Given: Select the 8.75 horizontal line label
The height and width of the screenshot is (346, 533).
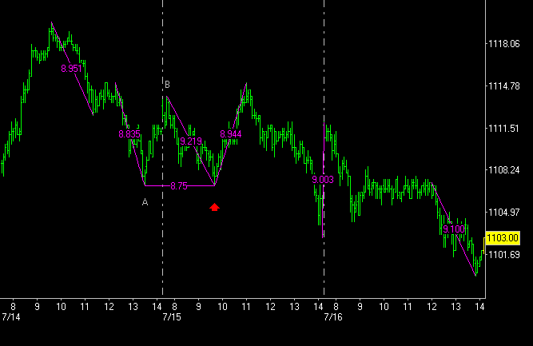Looking at the screenshot, I should [179, 186].
